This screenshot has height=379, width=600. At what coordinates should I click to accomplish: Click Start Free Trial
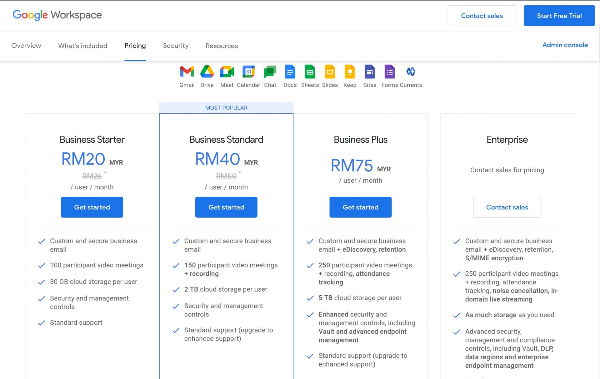point(559,16)
